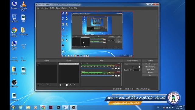Open the Profile menu

coord(52,8)
